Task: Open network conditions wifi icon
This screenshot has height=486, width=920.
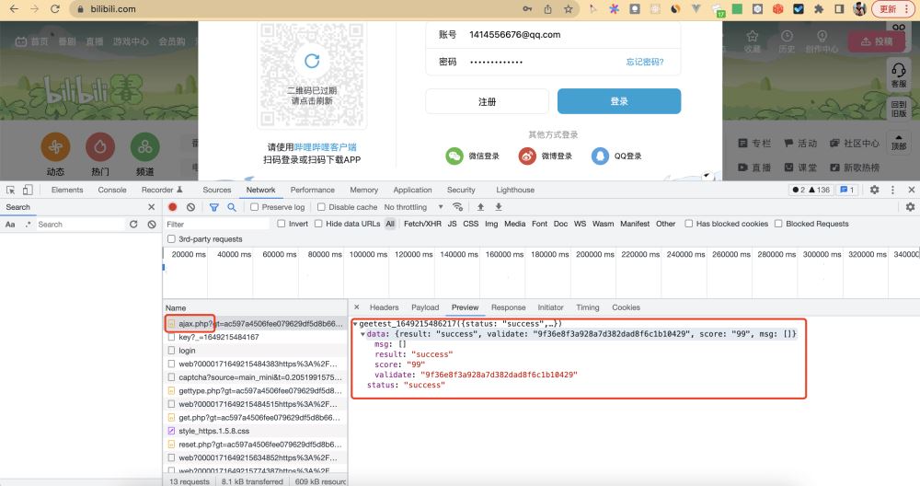Action: pyautogui.click(x=457, y=207)
